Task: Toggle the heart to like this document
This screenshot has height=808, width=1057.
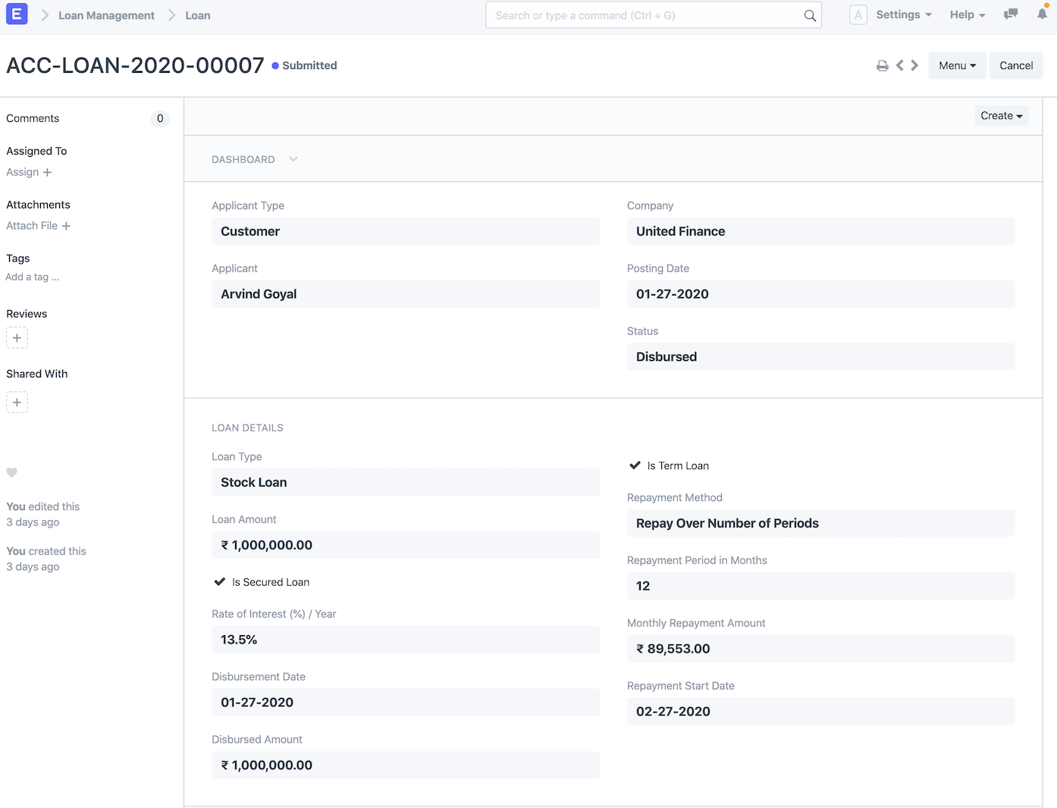Action: [x=11, y=472]
